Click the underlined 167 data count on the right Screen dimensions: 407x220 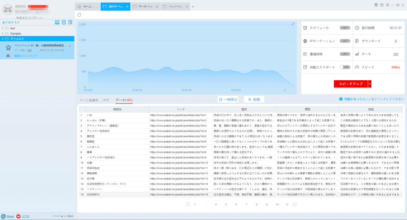pyautogui.click(x=396, y=54)
